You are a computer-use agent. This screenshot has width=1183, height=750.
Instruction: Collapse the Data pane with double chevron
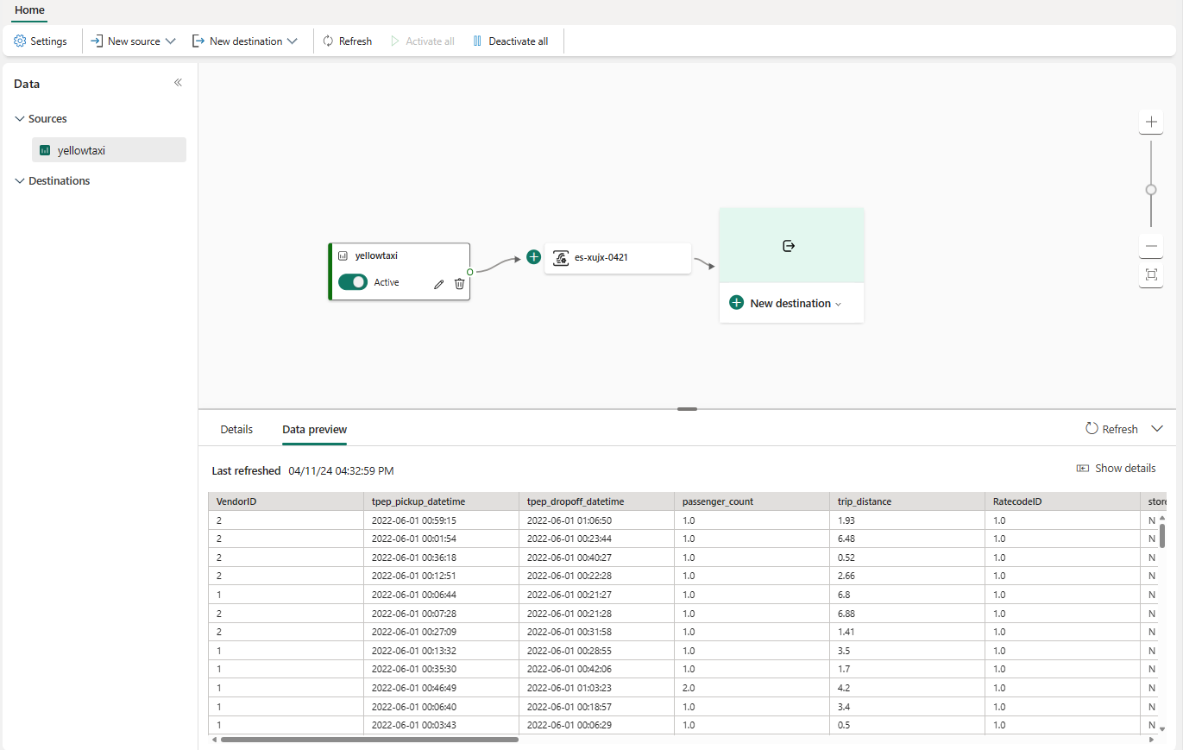[178, 83]
